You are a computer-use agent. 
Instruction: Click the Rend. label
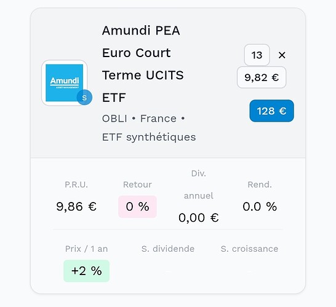[x=260, y=184]
